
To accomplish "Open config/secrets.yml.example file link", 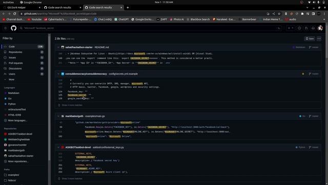I will pos(123,74).
